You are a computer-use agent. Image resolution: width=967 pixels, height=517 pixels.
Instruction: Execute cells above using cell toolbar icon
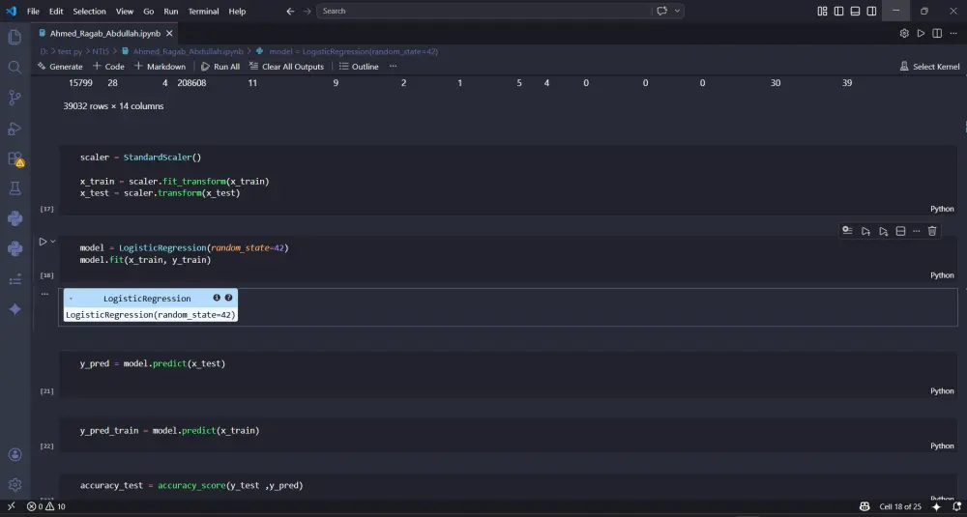click(865, 231)
